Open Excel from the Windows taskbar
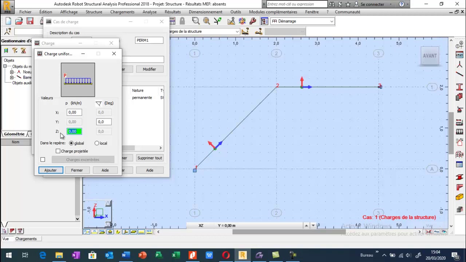Image resolution: width=466 pixels, height=262 pixels. (175, 255)
